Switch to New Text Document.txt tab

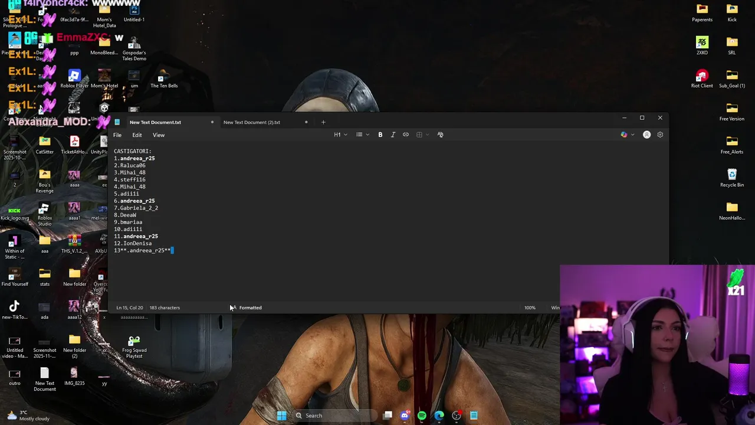(155, 122)
